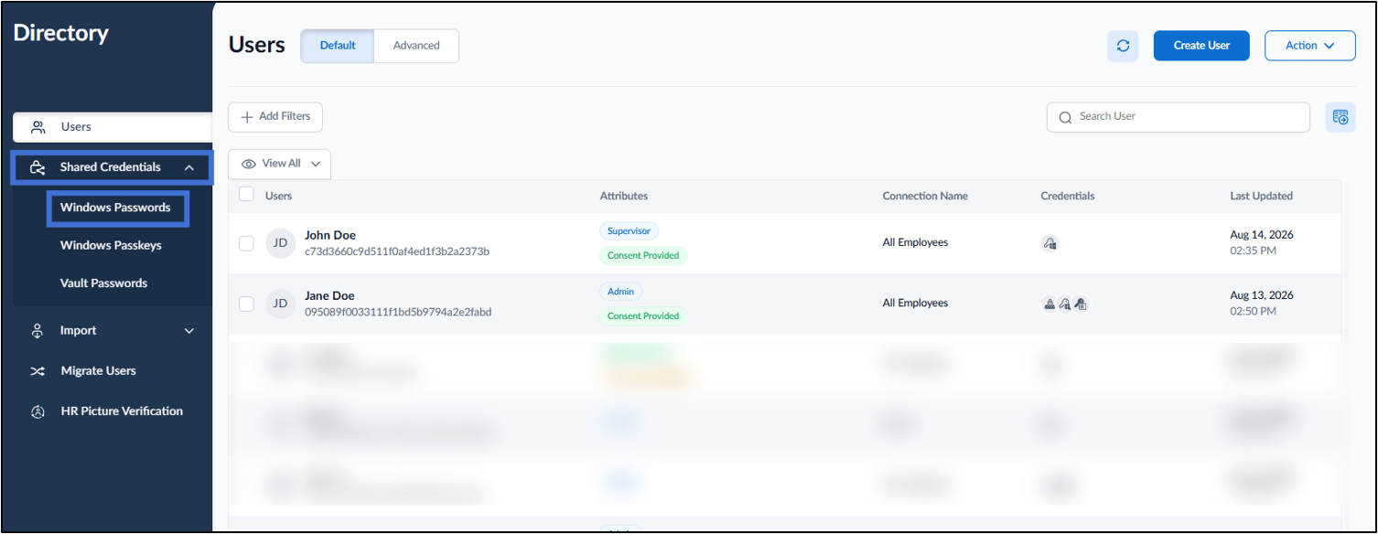Switch to the Default tab

pyautogui.click(x=338, y=46)
